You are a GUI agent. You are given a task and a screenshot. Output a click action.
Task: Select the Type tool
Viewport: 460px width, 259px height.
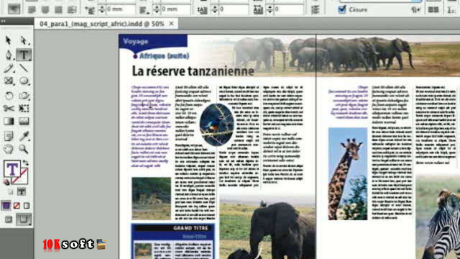click(24, 55)
